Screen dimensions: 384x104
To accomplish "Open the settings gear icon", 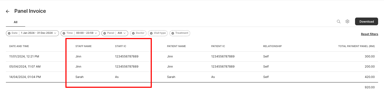I will (x=347, y=22).
